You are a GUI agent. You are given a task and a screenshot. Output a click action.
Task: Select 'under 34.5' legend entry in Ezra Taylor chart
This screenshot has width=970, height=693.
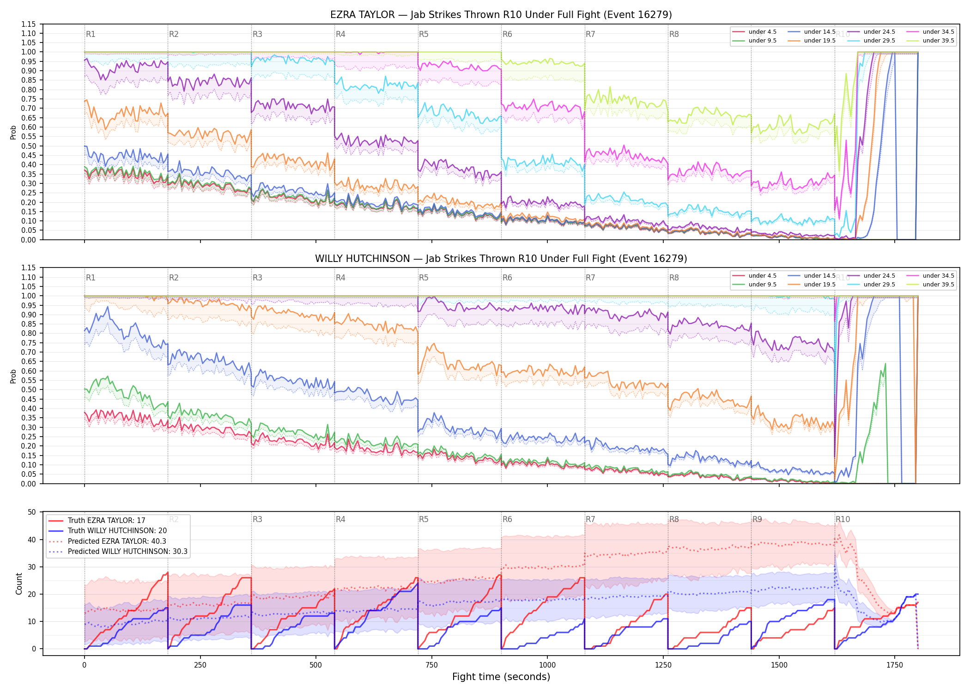[x=930, y=32]
